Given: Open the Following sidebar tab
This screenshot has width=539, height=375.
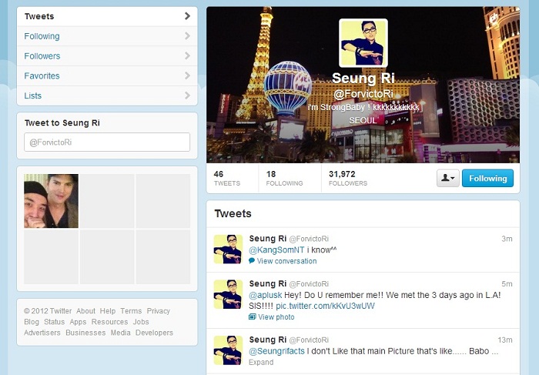Looking at the screenshot, I should click(x=107, y=36).
